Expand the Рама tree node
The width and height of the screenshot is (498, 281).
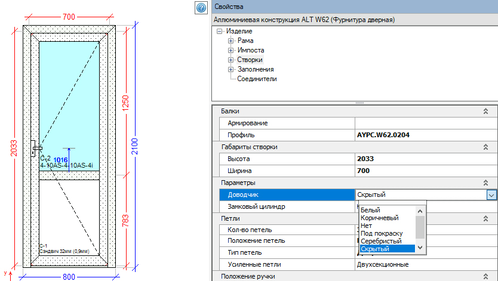(x=230, y=41)
